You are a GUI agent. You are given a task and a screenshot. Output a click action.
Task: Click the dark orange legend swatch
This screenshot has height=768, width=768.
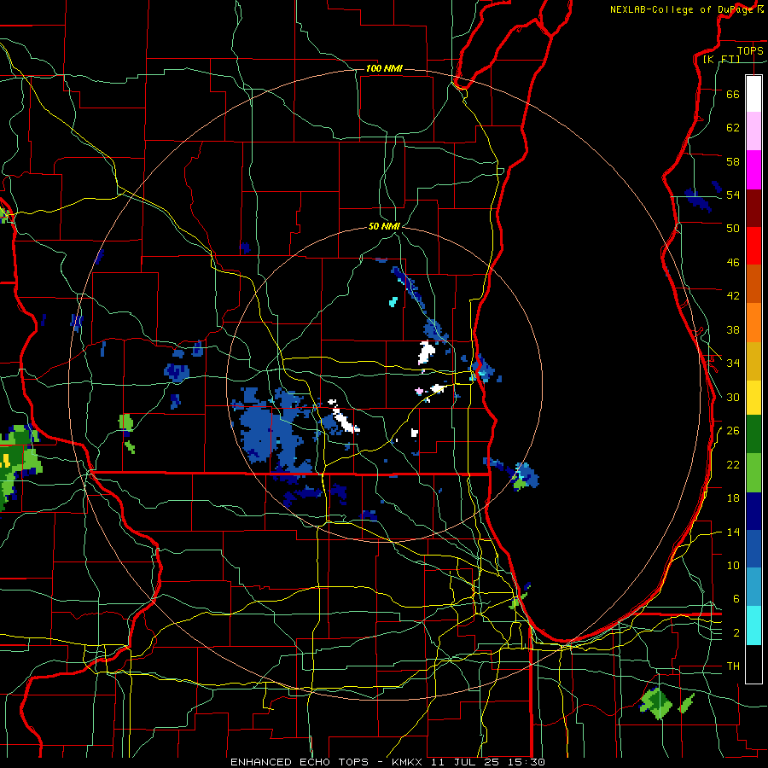coord(753,283)
